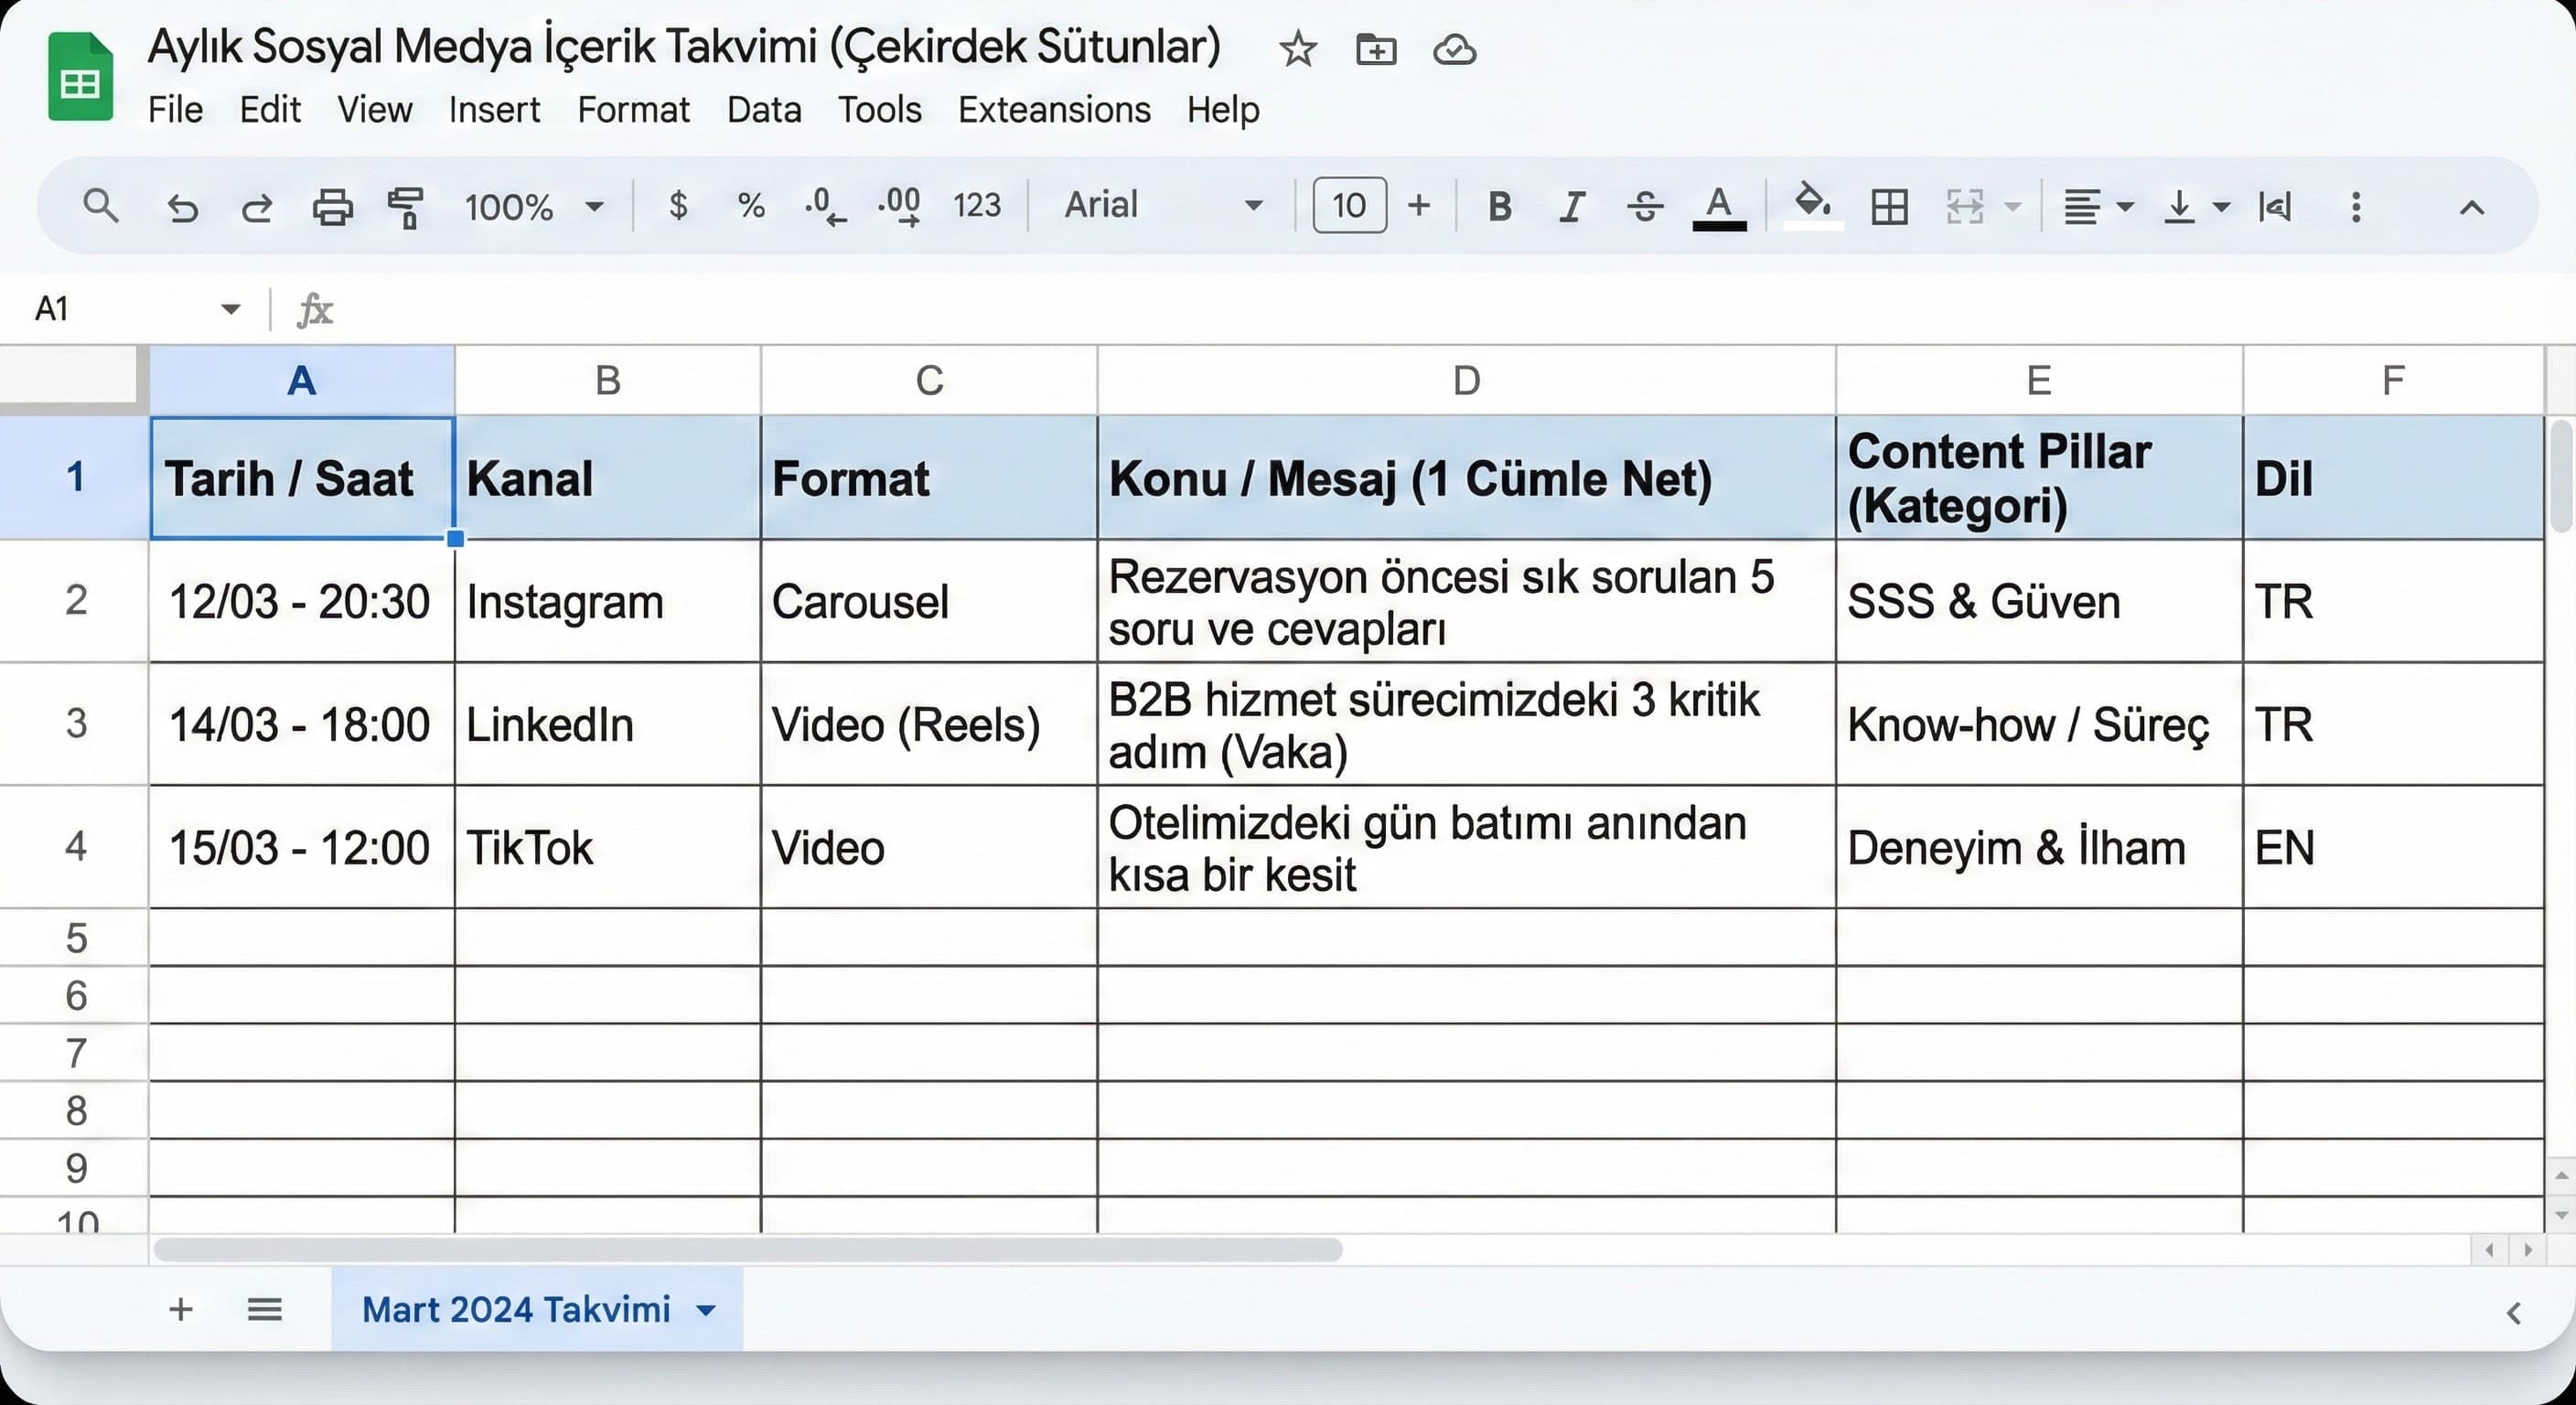The height and width of the screenshot is (1405, 2576).
Task: Add a new sheet
Action: [x=181, y=1310]
